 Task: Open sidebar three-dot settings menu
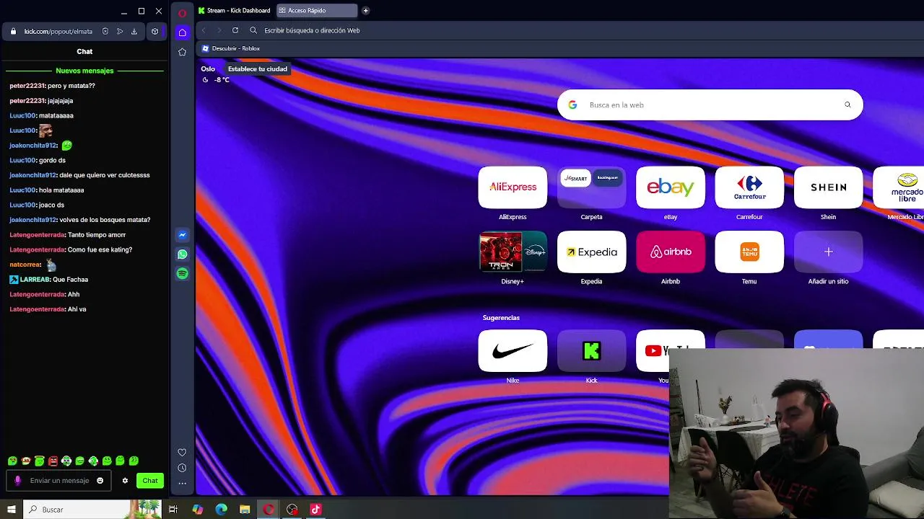point(182,484)
